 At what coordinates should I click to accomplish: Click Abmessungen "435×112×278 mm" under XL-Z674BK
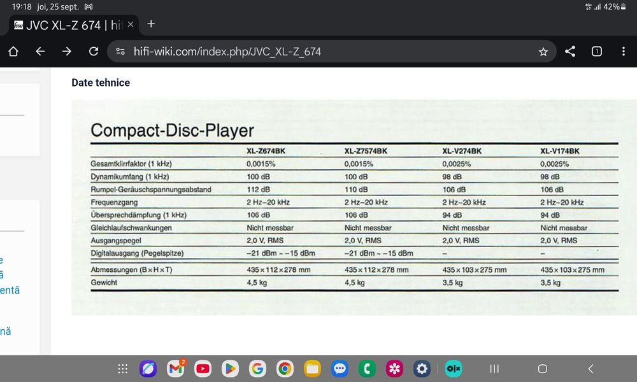pyautogui.click(x=279, y=269)
